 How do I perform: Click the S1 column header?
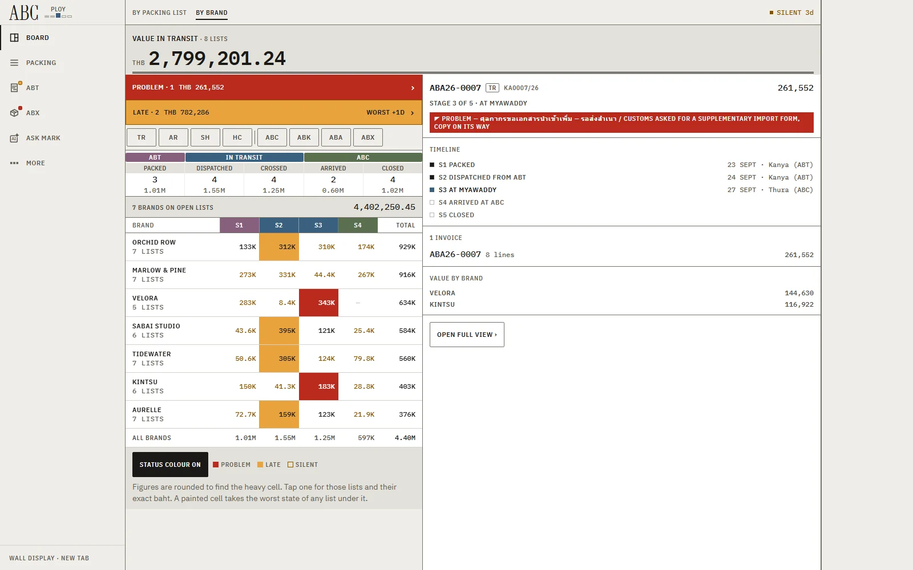point(239,225)
